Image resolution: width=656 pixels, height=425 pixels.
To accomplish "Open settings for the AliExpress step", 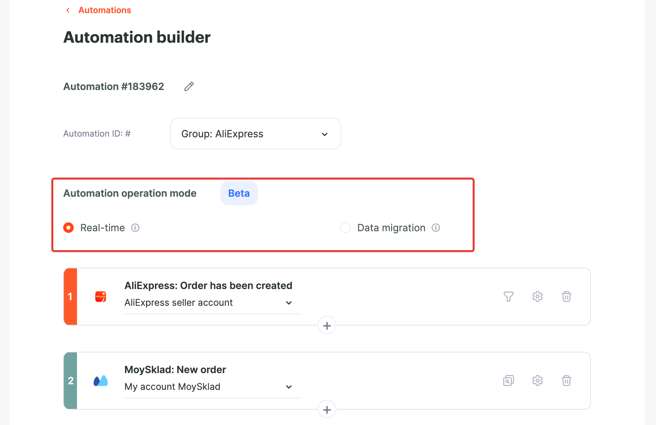I will (538, 297).
